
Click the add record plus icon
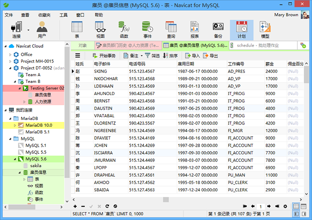[75, 206]
